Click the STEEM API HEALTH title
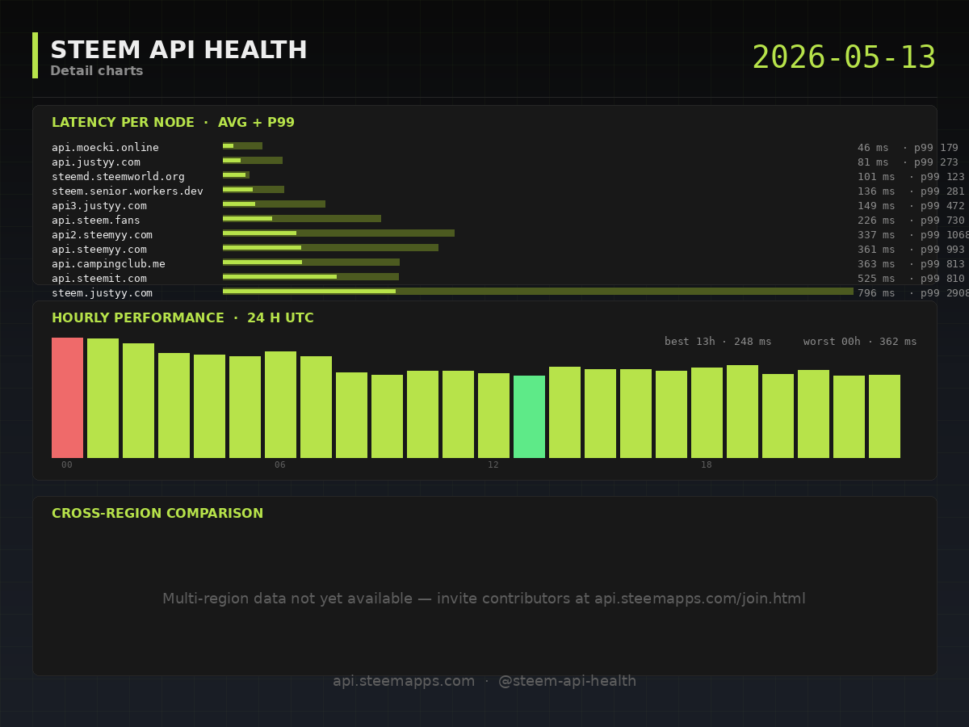Image resolution: width=969 pixels, height=727 pixels. tap(178, 51)
